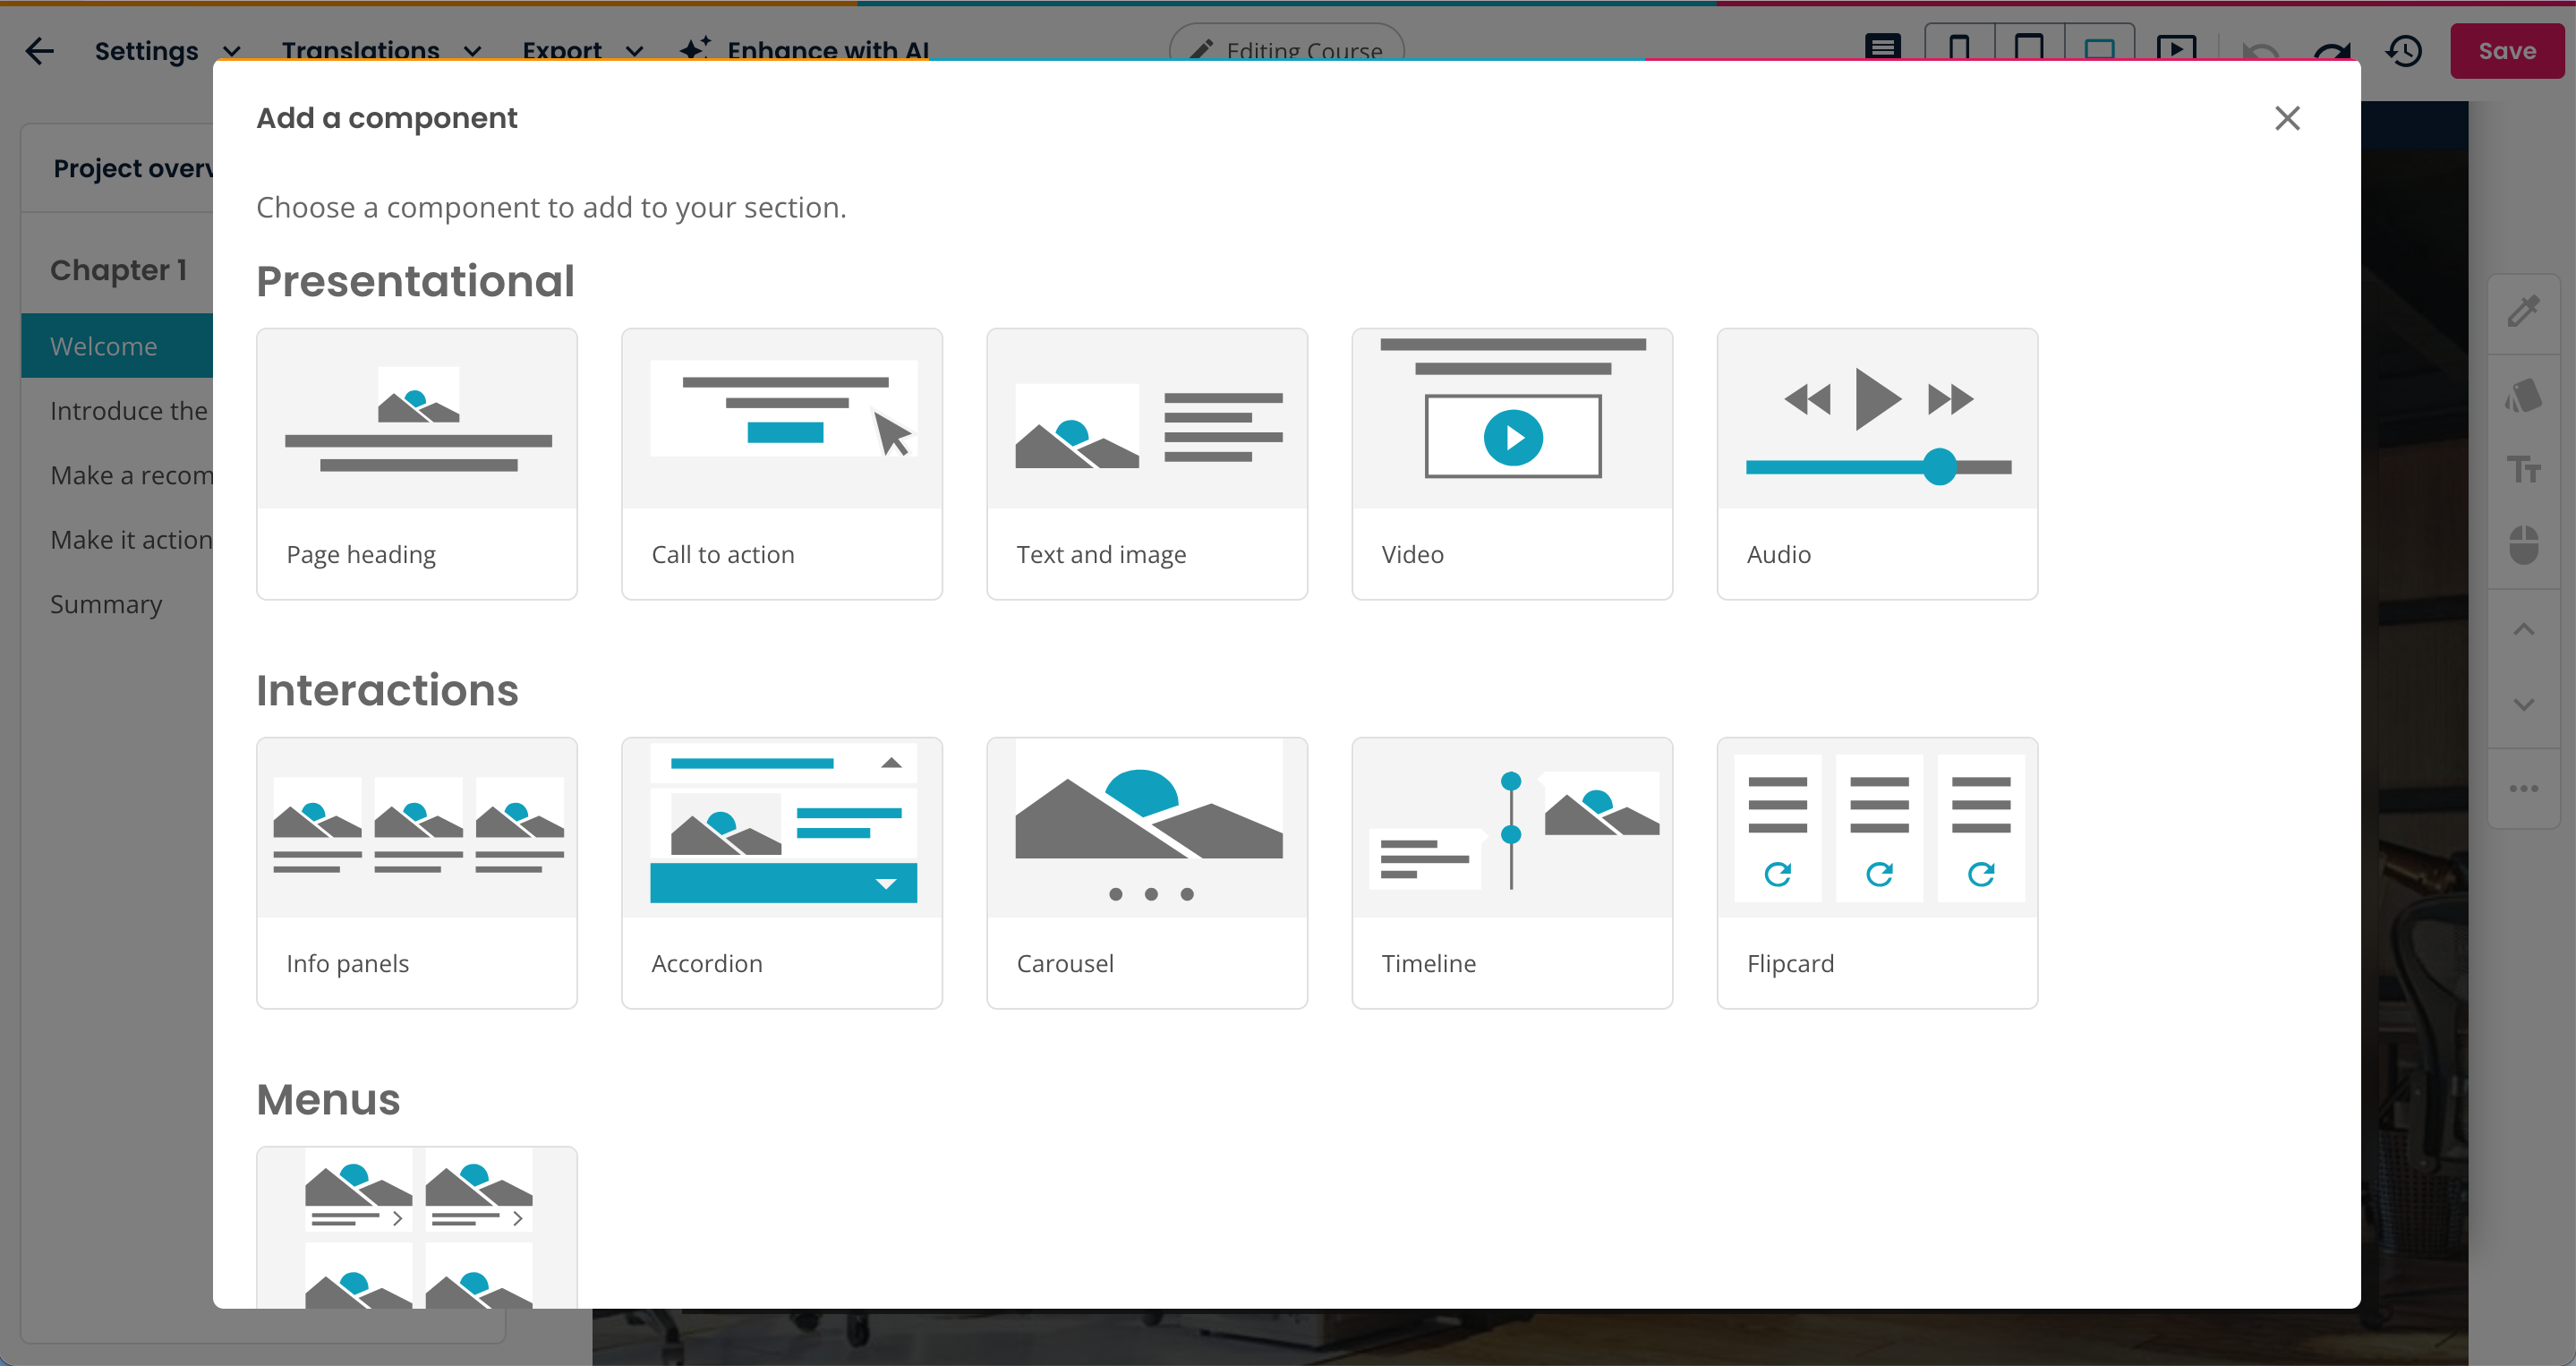This screenshot has height=1366, width=2576.
Task: Save the course
Action: [x=2507, y=50]
